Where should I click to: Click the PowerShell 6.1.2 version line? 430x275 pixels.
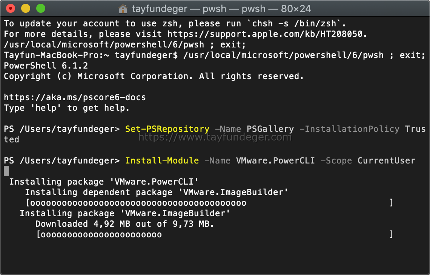click(x=46, y=66)
